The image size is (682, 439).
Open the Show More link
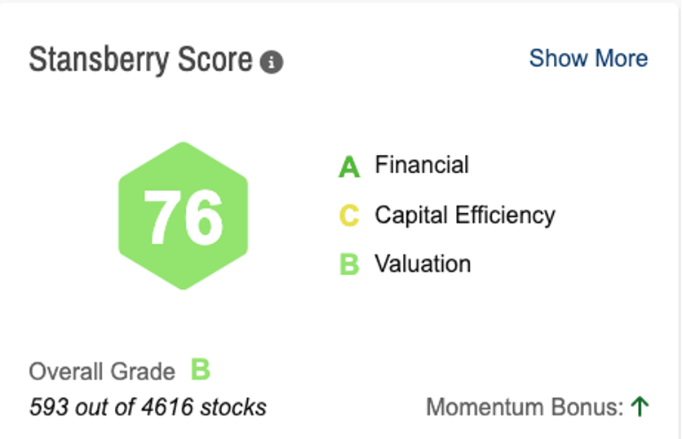coord(588,59)
